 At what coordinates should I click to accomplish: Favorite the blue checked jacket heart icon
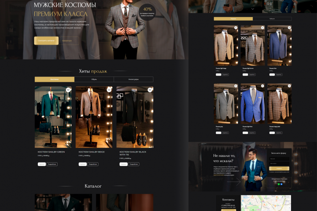[x=289, y=28]
